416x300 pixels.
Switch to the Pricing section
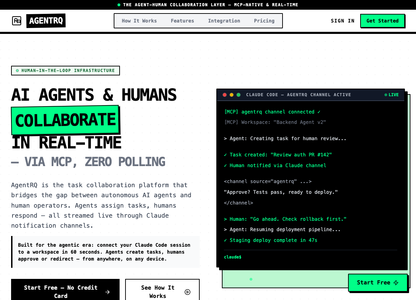click(x=264, y=21)
